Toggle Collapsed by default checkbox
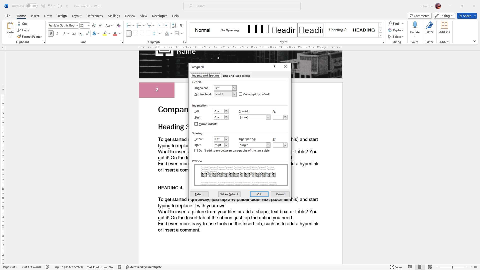Screen dimensions: 480x270 point(241,94)
